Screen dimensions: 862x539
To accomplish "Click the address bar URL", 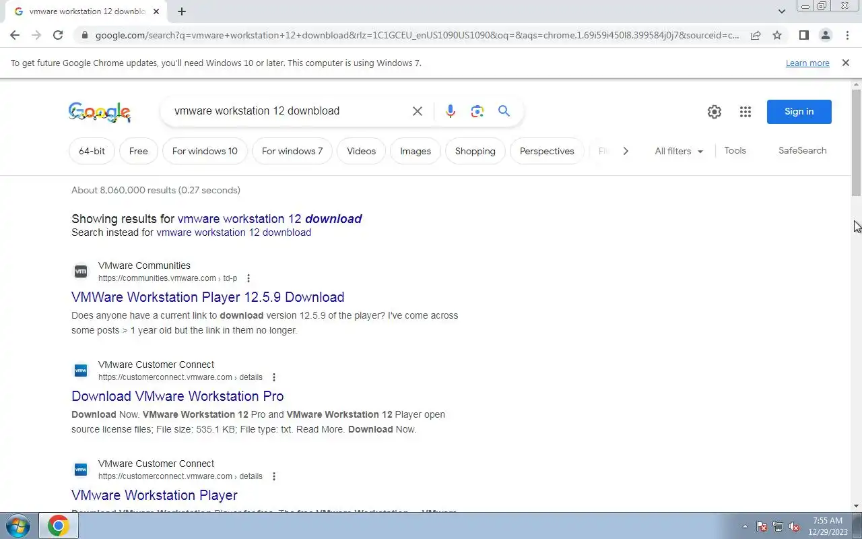I will coord(417,35).
